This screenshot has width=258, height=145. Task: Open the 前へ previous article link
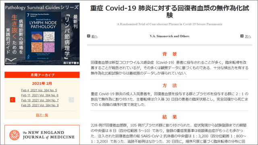pos(94,37)
